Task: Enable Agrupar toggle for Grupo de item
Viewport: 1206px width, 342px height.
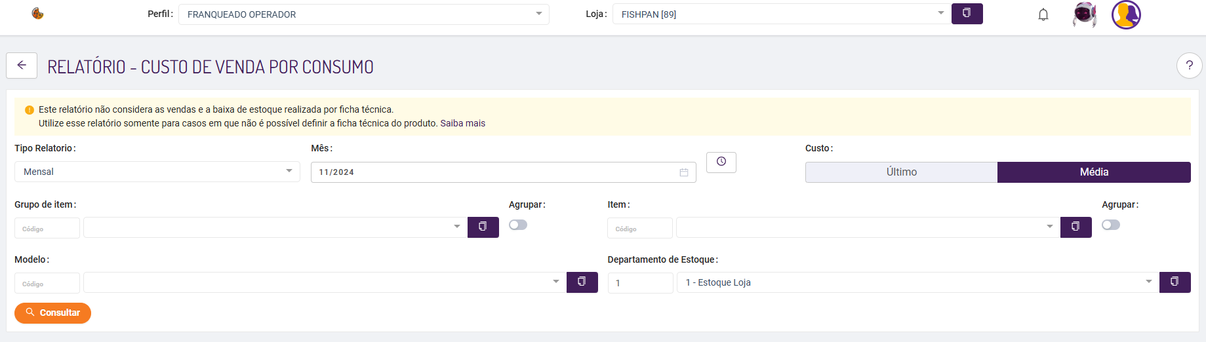Action: click(x=518, y=225)
